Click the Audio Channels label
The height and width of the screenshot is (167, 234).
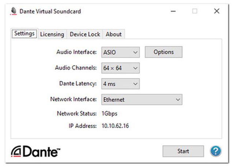tap(76, 68)
